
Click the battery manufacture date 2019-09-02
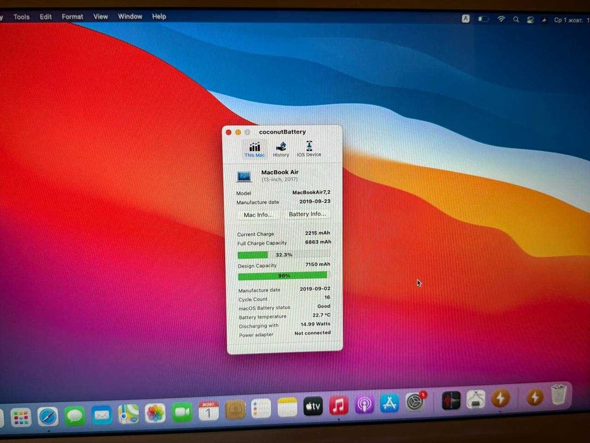(315, 289)
